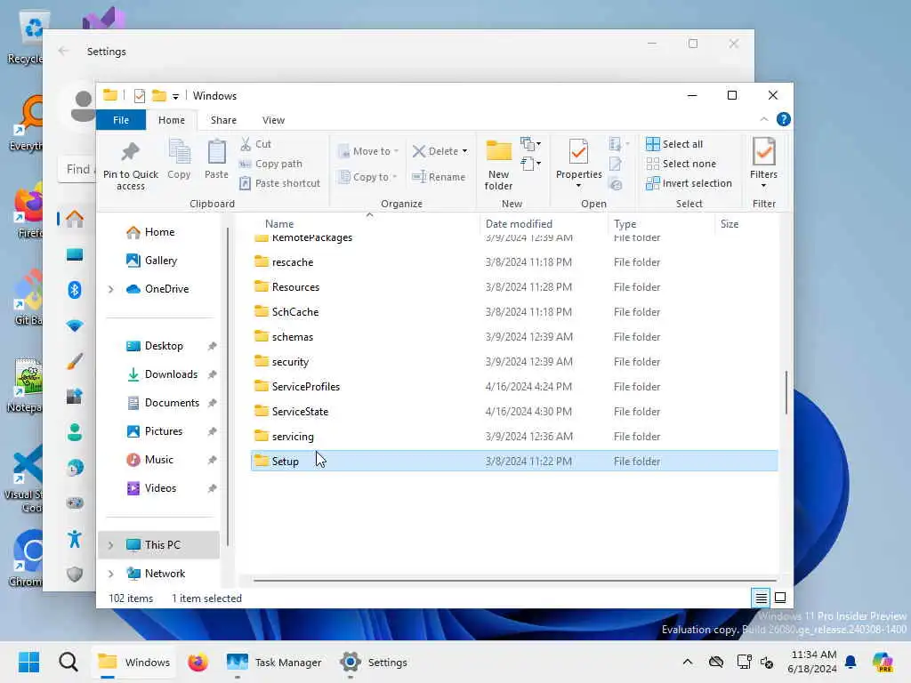
Task: Open Quick Access Toolbar customize arrow
Action: (x=175, y=97)
